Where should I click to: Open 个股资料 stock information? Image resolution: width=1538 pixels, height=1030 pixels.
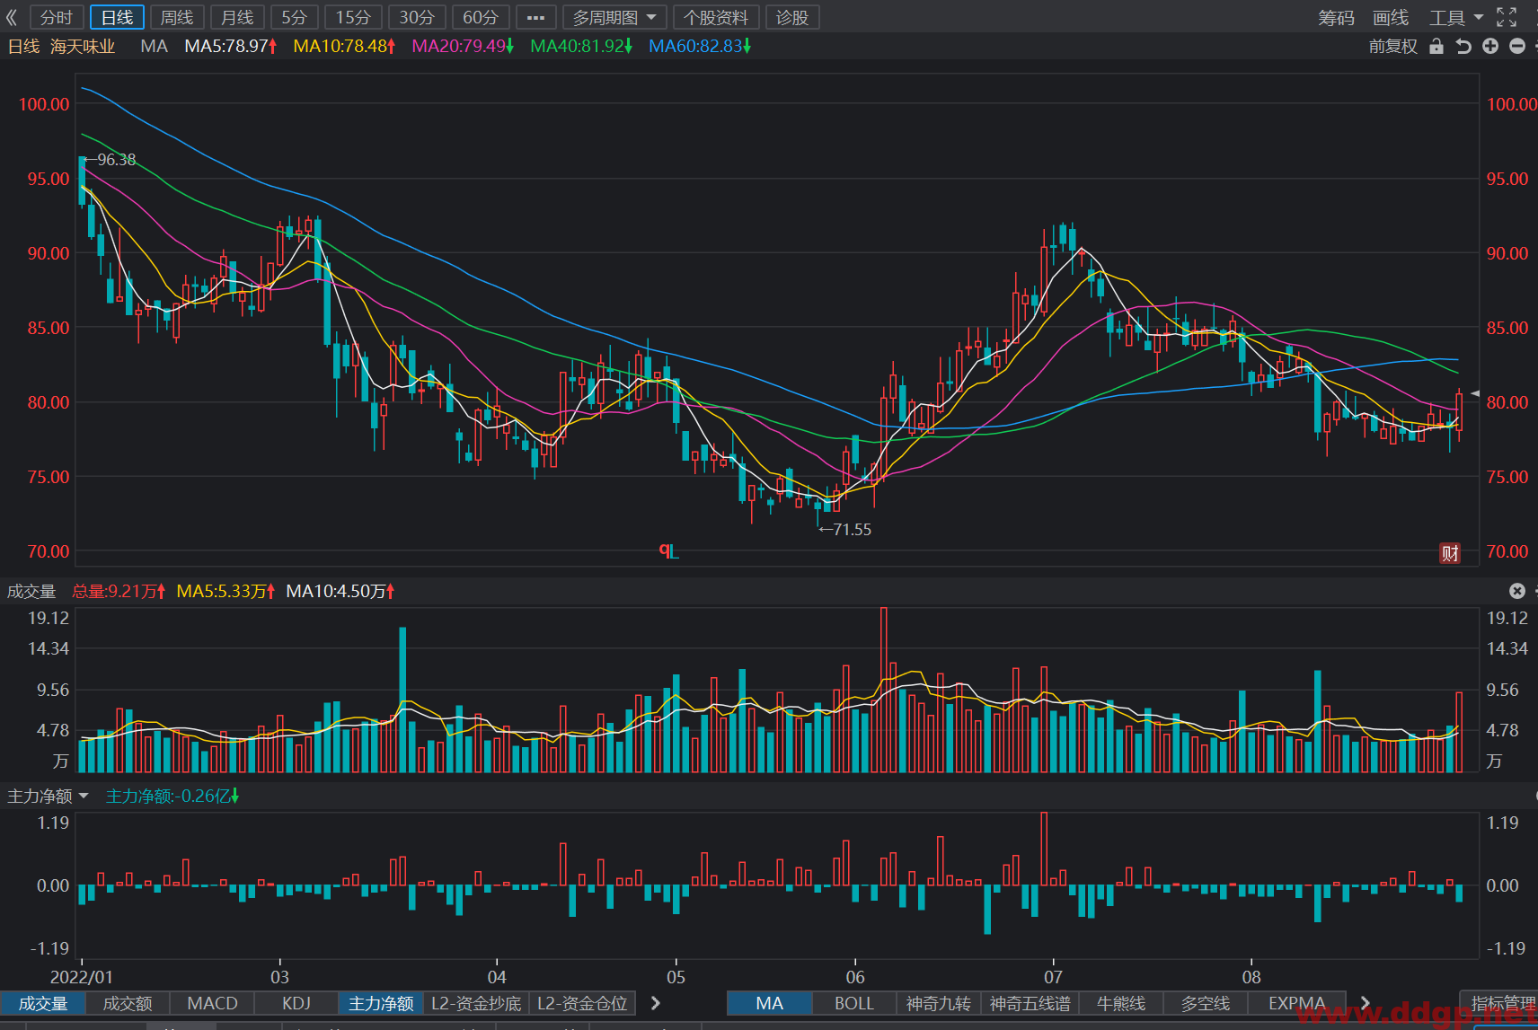pyautogui.click(x=716, y=17)
